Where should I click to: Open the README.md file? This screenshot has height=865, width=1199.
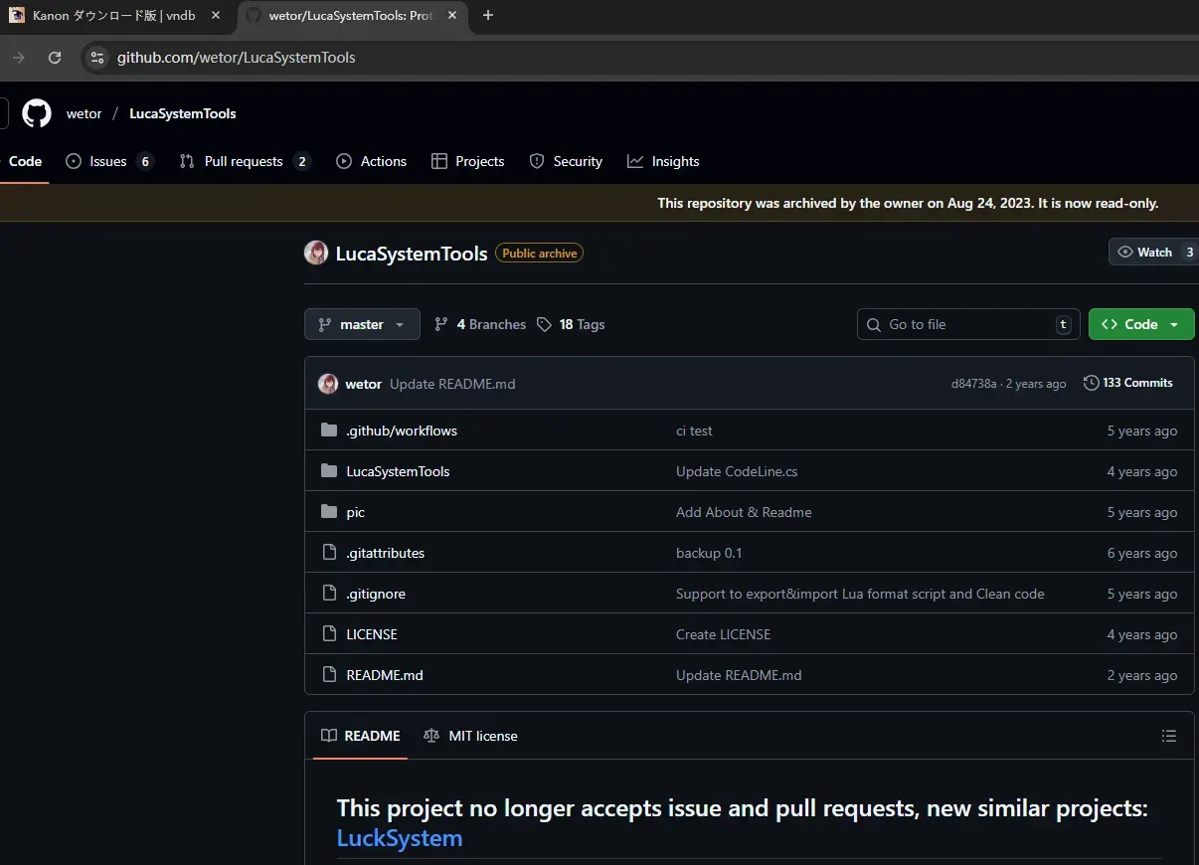(385, 675)
